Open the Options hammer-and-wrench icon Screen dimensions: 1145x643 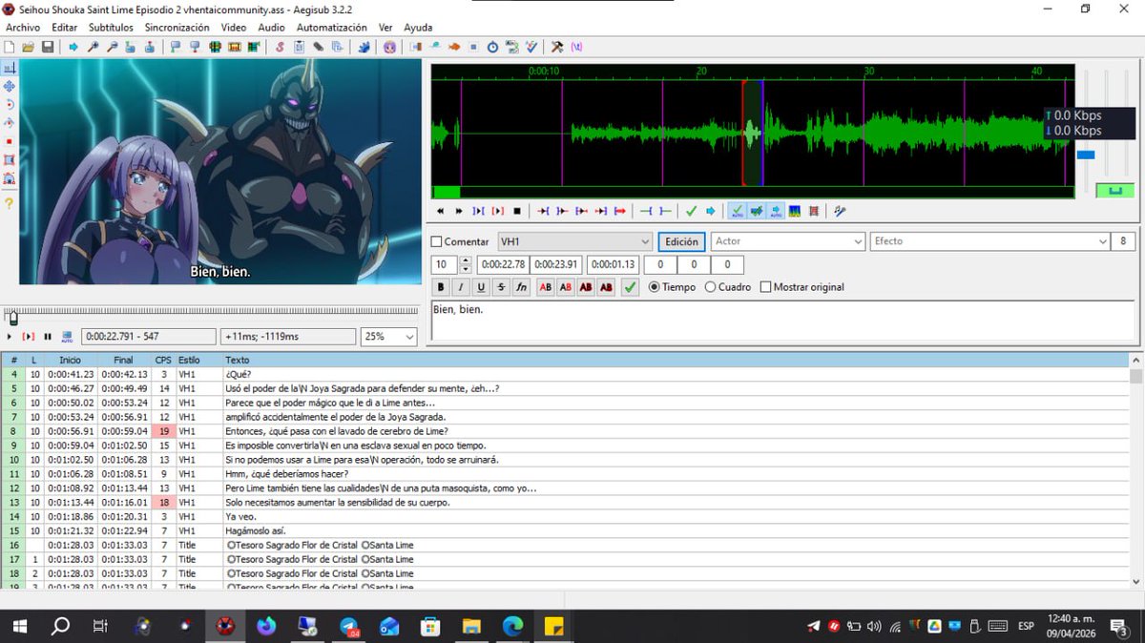click(556, 46)
